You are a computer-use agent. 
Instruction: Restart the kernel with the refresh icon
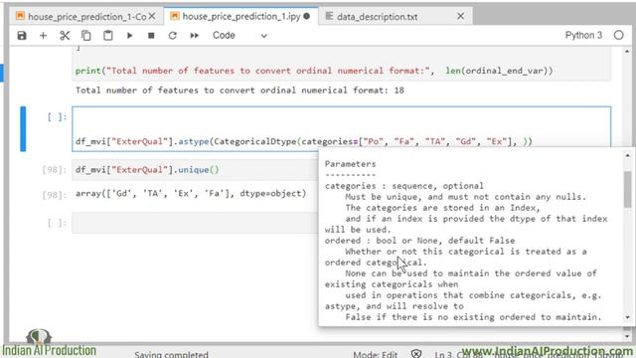click(x=172, y=36)
